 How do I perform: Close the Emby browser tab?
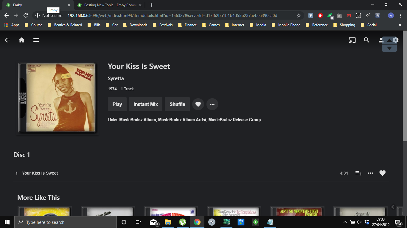69,5
